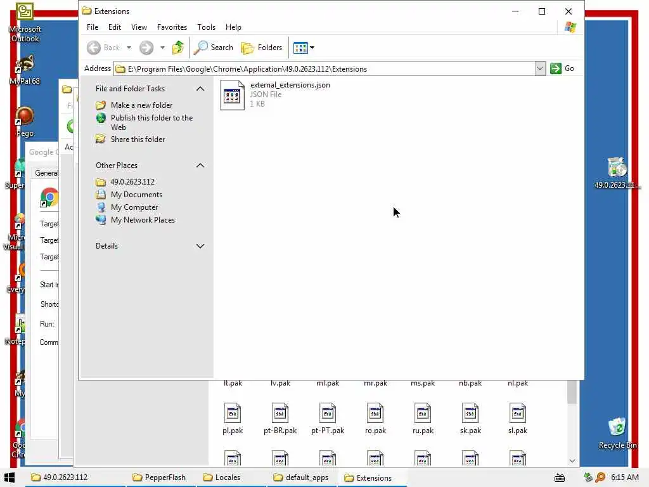Collapse Other Places section
Image resolution: width=649 pixels, height=487 pixels.
click(x=200, y=166)
